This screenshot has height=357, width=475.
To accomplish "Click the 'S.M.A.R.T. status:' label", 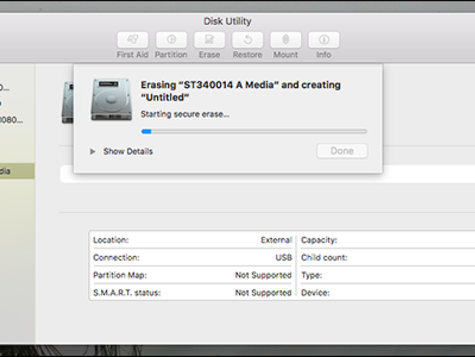I will pyautogui.click(x=127, y=293).
